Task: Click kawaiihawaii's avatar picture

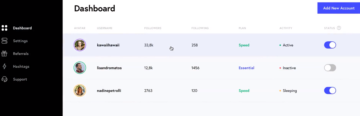Action: click(x=80, y=45)
